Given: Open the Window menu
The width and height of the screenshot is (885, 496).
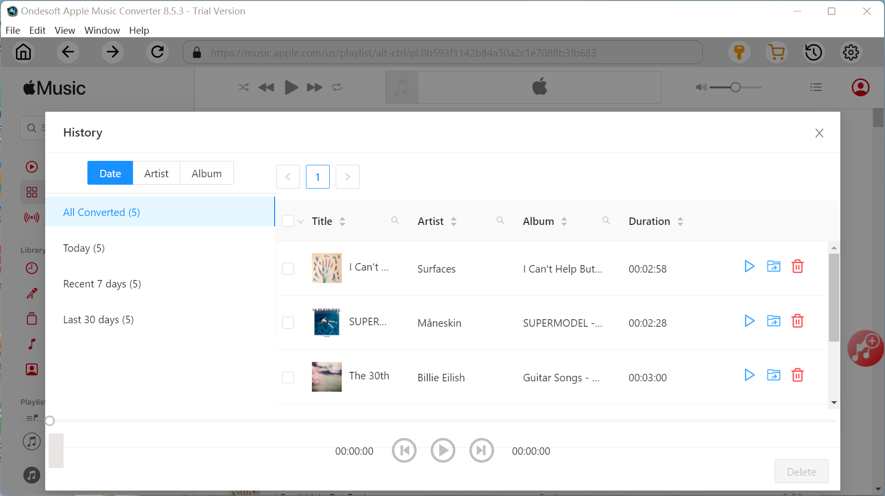Looking at the screenshot, I should coord(102,30).
